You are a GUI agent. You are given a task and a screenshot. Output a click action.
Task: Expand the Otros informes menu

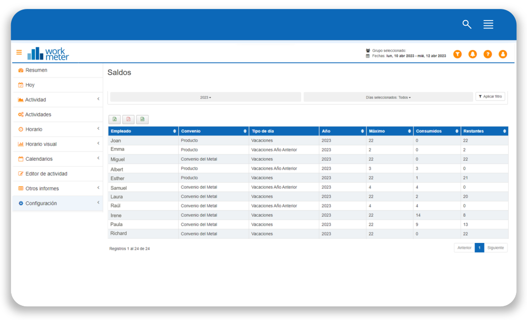[x=57, y=189]
